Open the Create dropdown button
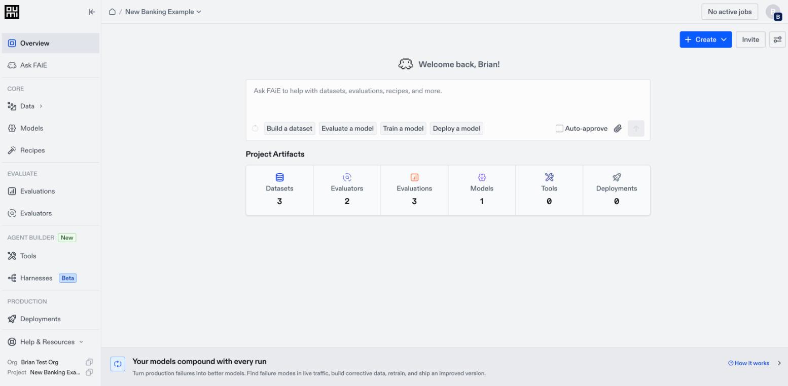 (x=706, y=40)
